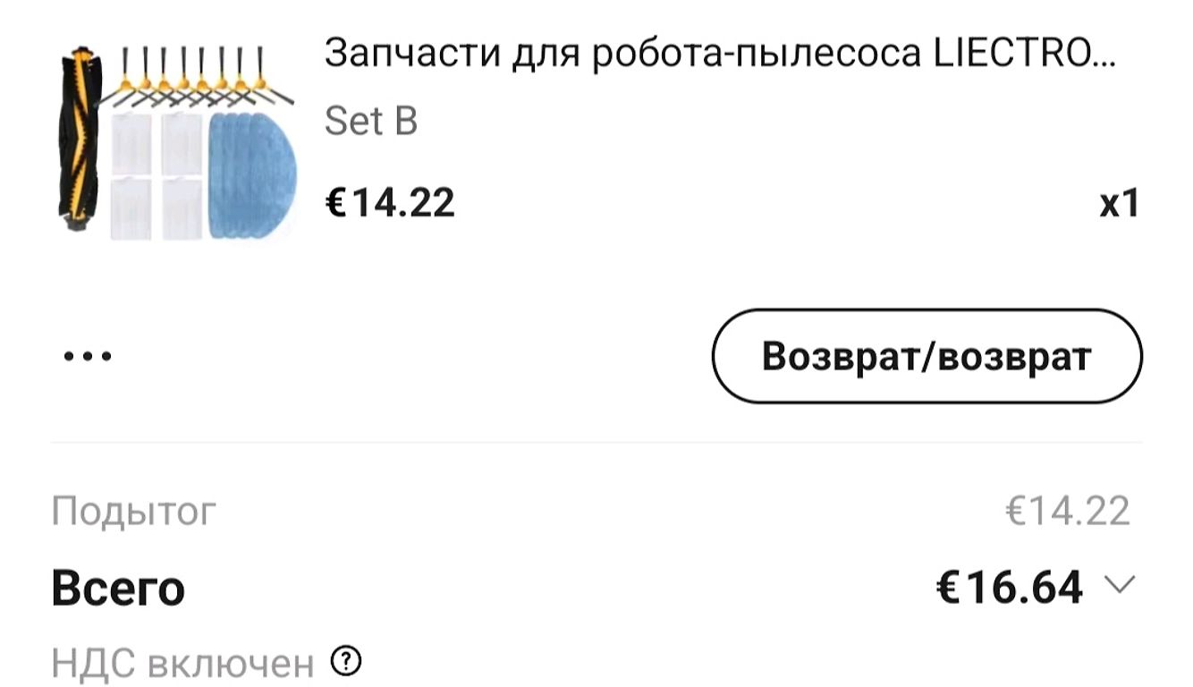This screenshot has height=687, width=1193.
Task: Expand the €16.64 total breakdown chevron
Action: click(1119, 585)
